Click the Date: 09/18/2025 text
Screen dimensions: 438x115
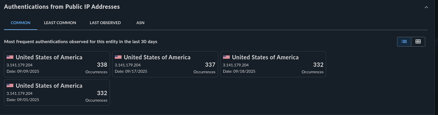point(239,71)
